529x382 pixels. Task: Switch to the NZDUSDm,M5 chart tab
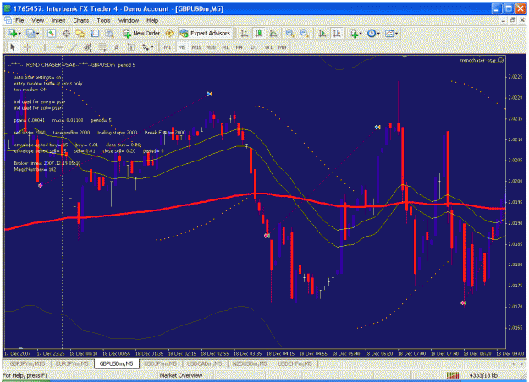coord(250,363)
